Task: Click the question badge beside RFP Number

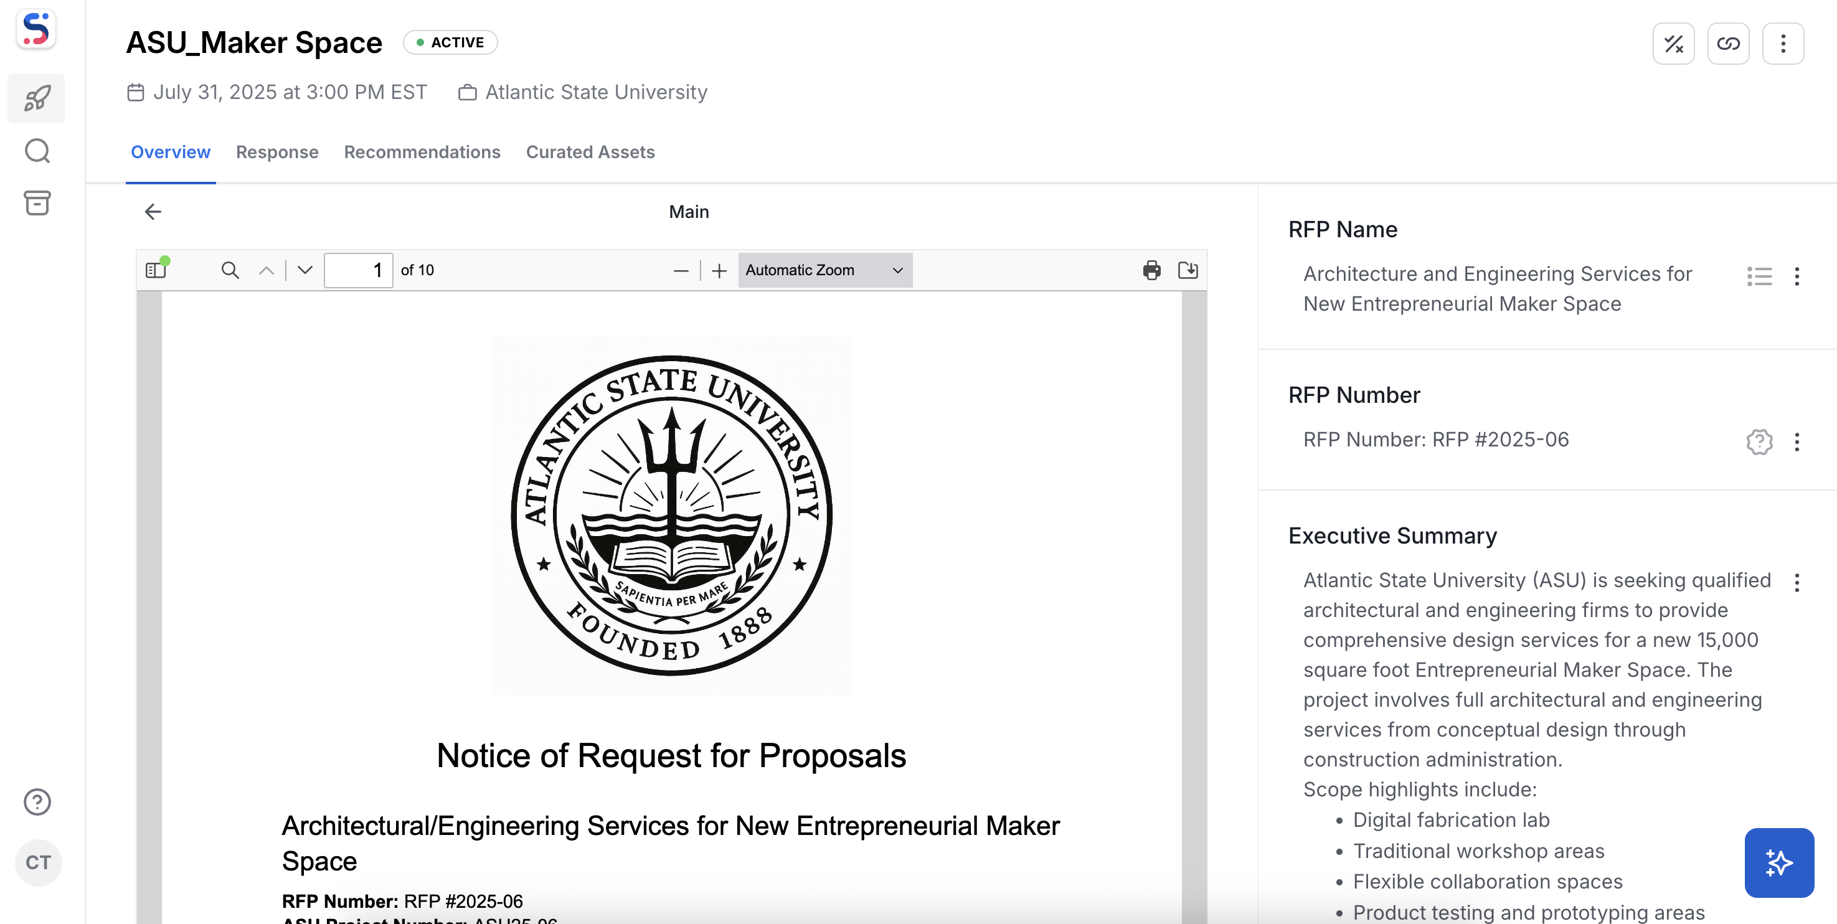Action: coord(1759,442)
